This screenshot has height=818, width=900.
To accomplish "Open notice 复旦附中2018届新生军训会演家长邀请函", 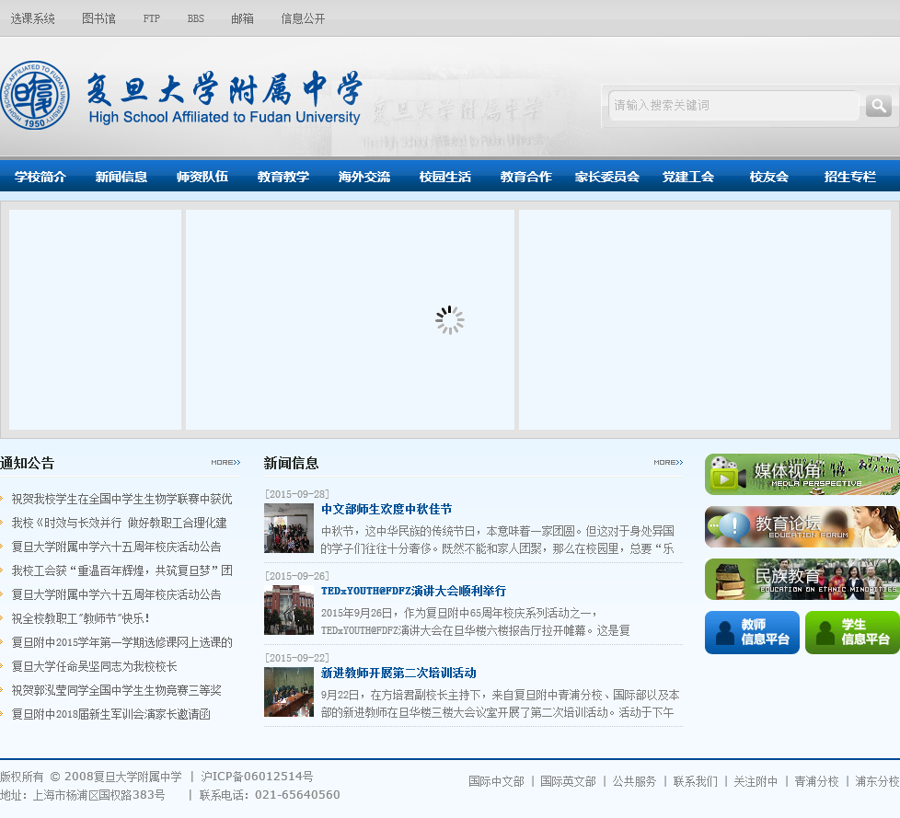I will point(110,714).
